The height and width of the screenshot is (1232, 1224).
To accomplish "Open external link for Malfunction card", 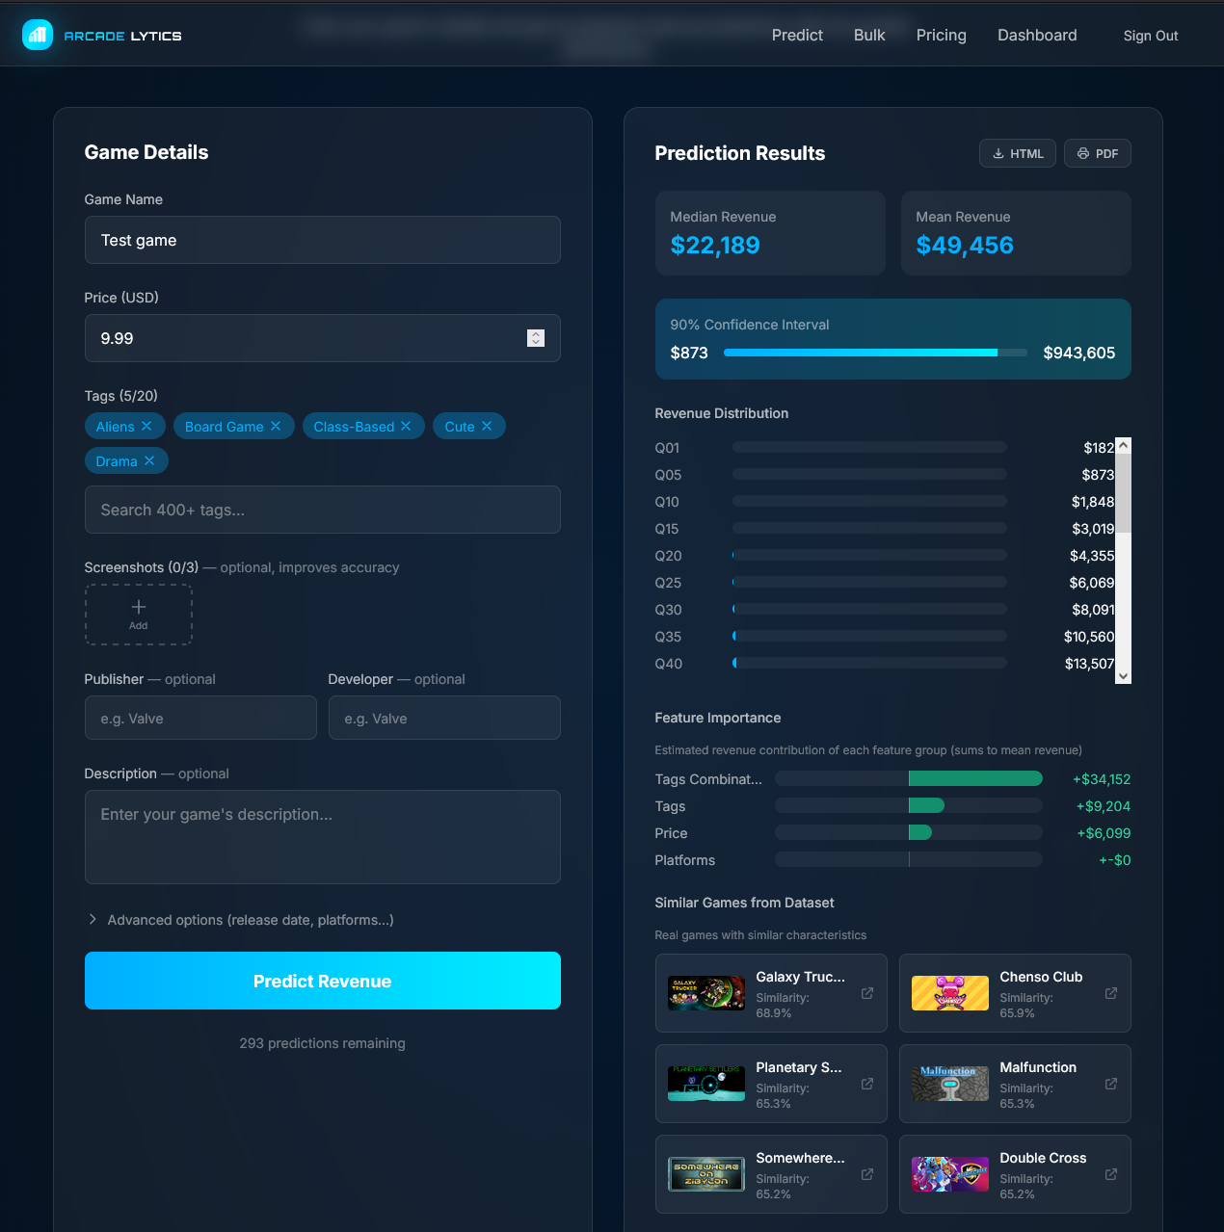I will 1111,1084.
